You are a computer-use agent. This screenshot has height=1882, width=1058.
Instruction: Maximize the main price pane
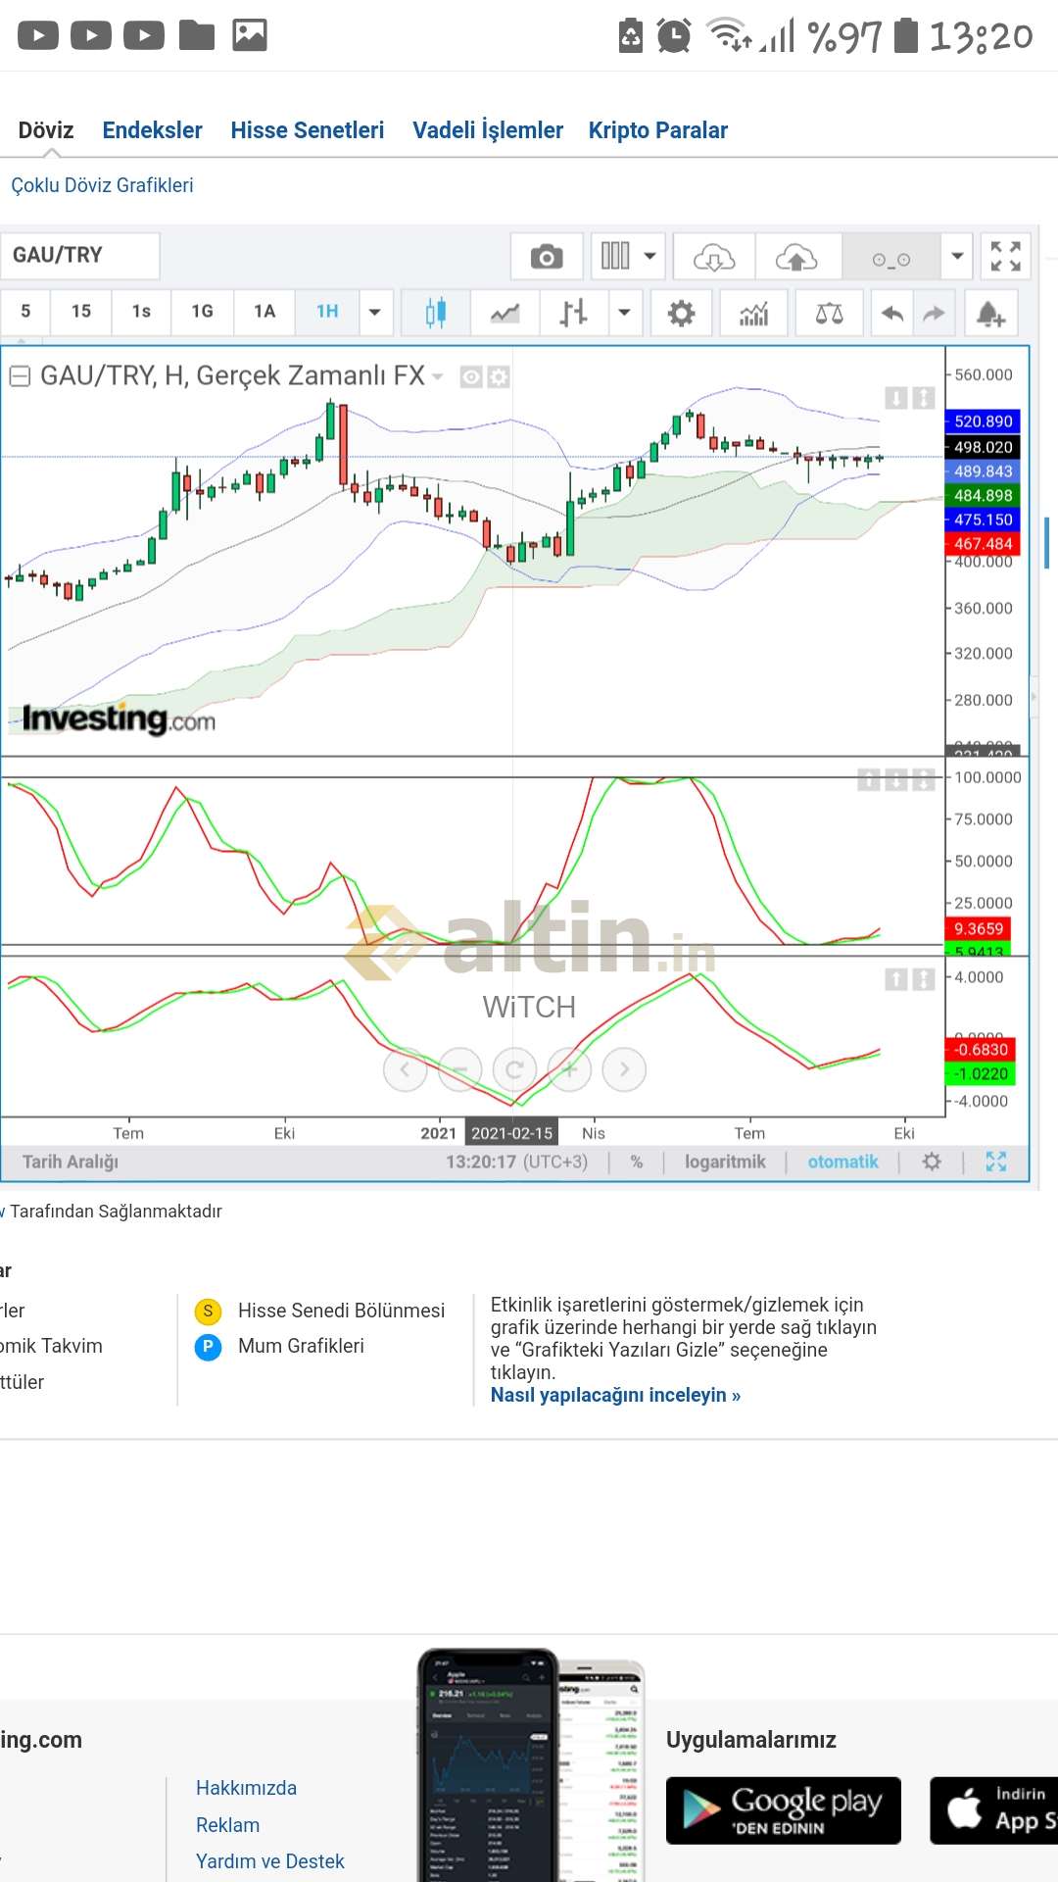(924, 398)
